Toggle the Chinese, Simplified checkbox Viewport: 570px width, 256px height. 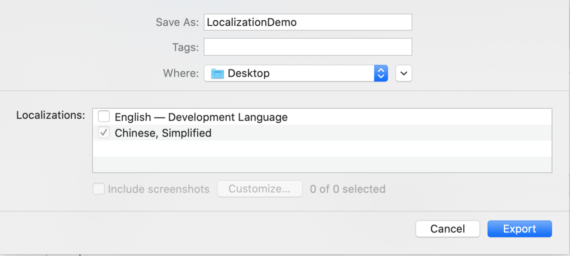(104, 133)
